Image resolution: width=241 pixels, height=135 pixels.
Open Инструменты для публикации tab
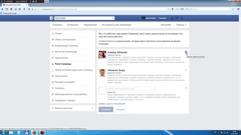point(116,25)
